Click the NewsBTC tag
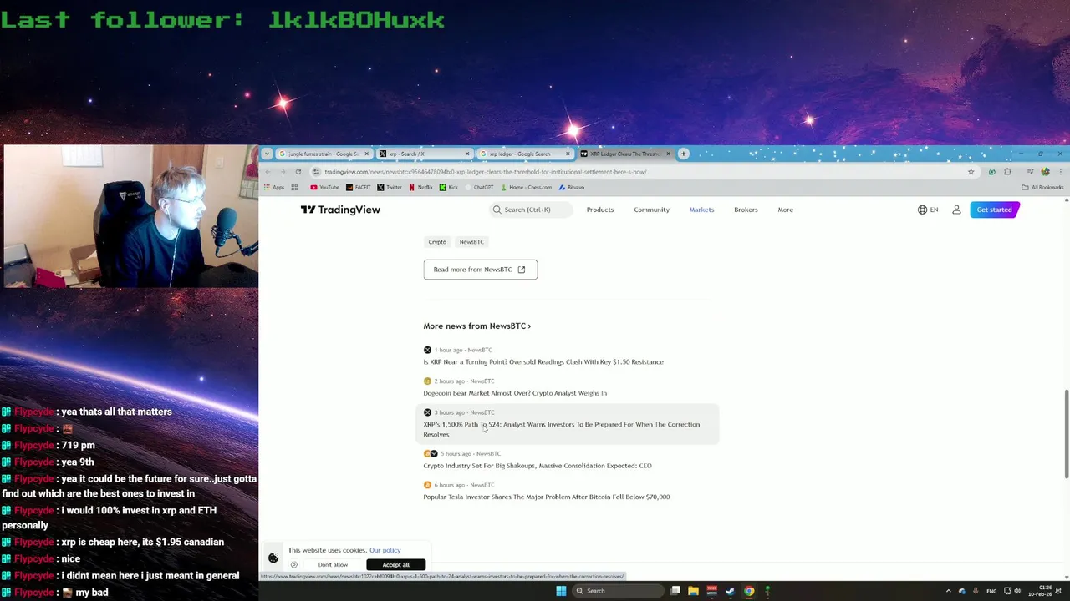The image size is (1070, 601). click(x=471, y=242)
